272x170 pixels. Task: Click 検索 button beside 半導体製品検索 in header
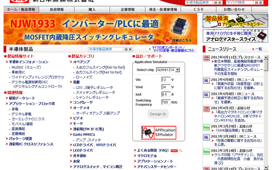coord(218,3)
